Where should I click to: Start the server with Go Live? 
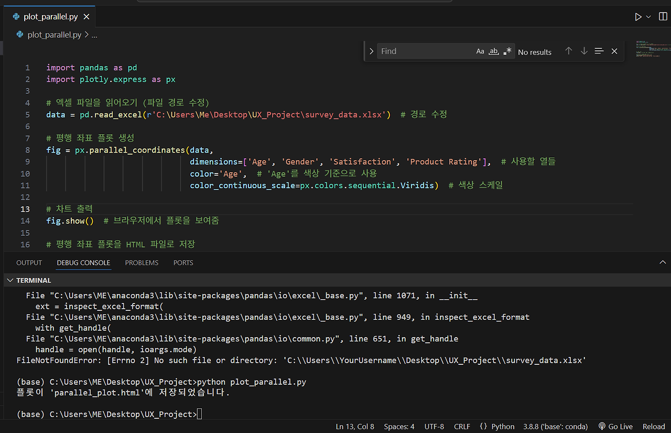tap(615, 427)
